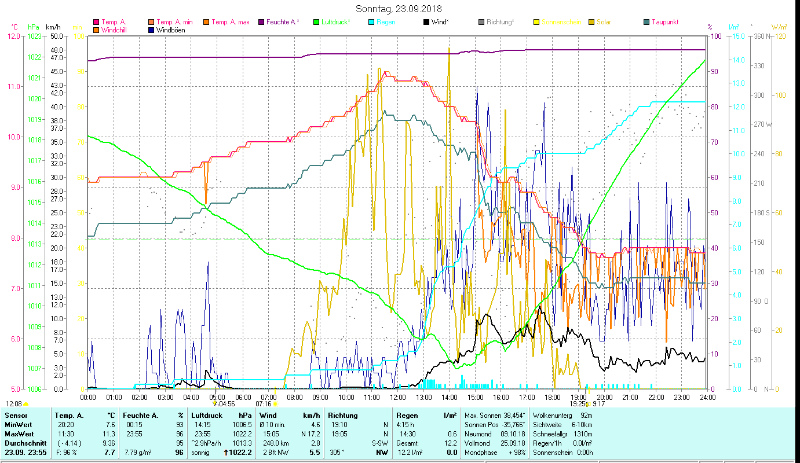Image resolution: width=800 pixels, height=463 pixels.
Task: Click the 23.09. 23:55 timestamp label
Action: pyautogui.click(x=25, y=453)
